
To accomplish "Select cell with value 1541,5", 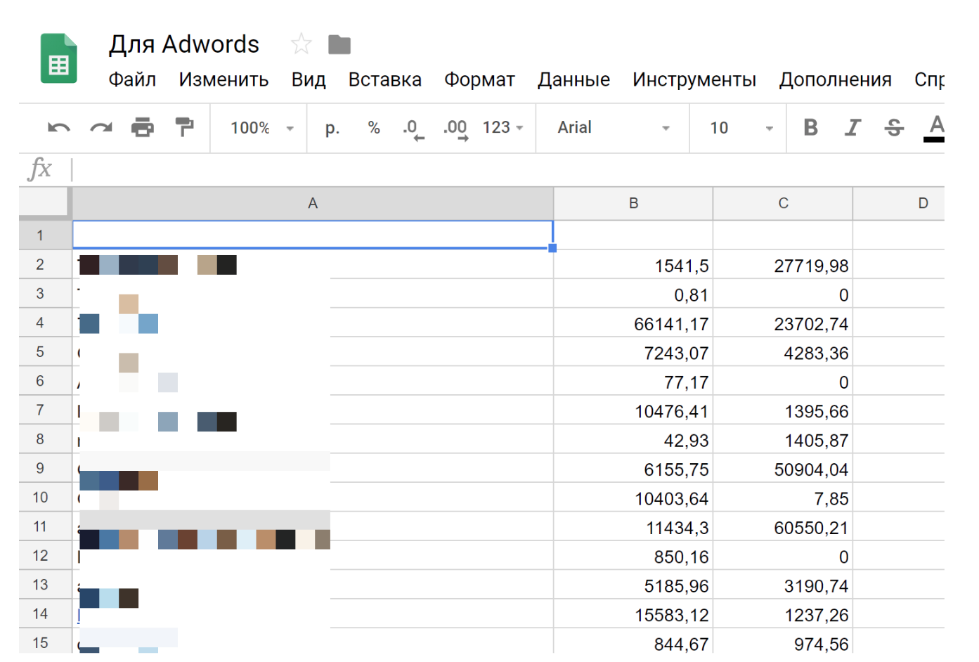I will coord(633,265).
